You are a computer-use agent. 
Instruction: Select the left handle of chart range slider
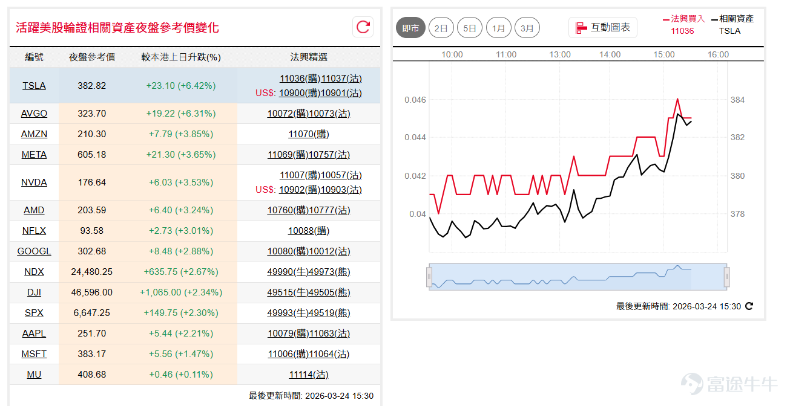[429, 277]
